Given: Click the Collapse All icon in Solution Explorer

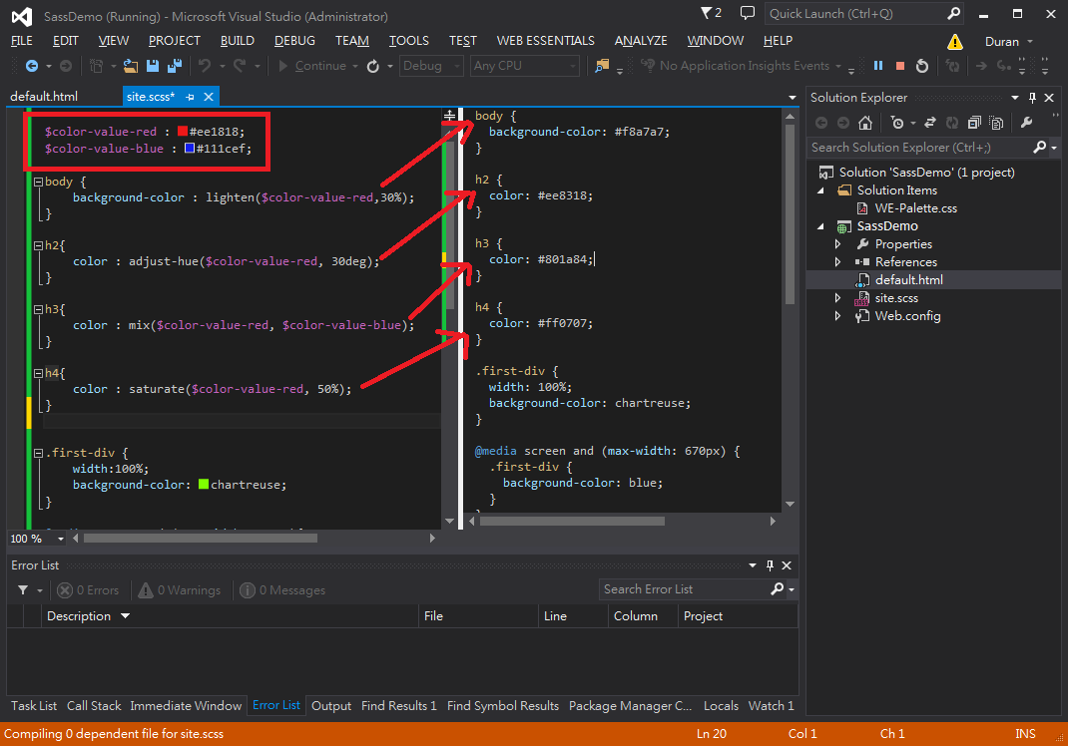Looking at the screenshot, I should 975,123.
